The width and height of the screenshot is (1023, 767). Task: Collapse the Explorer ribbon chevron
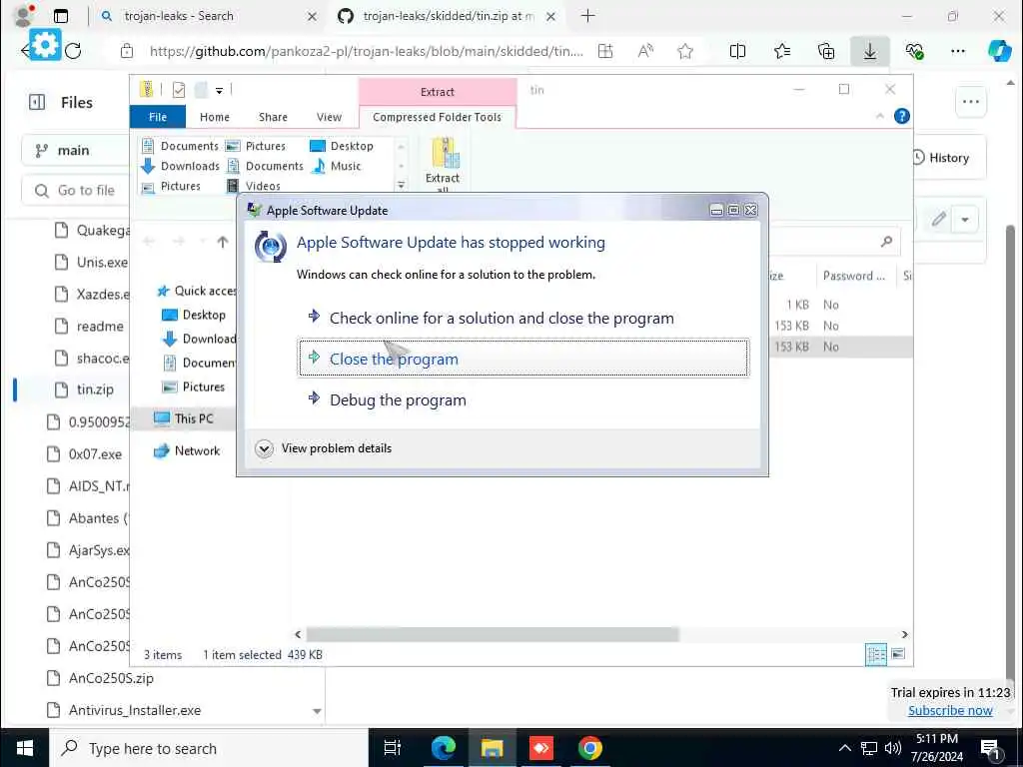879,116
